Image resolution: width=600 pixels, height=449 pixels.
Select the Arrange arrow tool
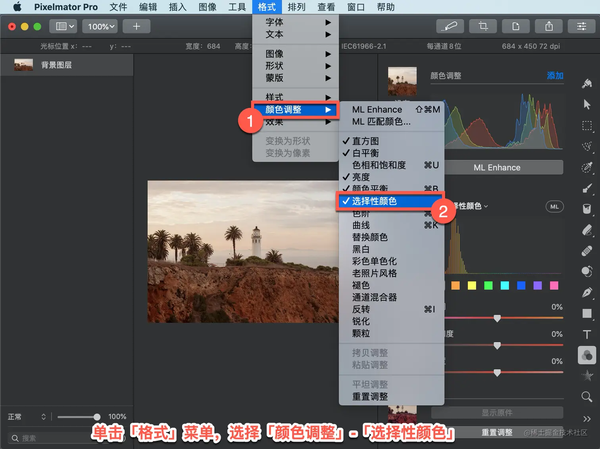(x=587, y=104)
